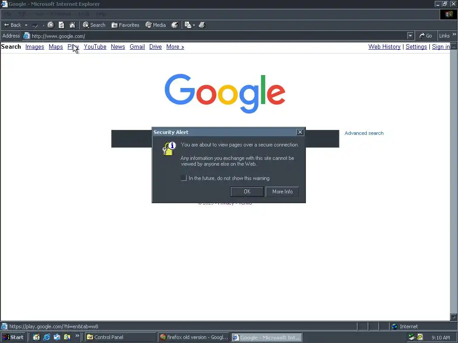The height and width of the screenshot is (343, 458).
Task: Open the News link
Action: [118, 46]
